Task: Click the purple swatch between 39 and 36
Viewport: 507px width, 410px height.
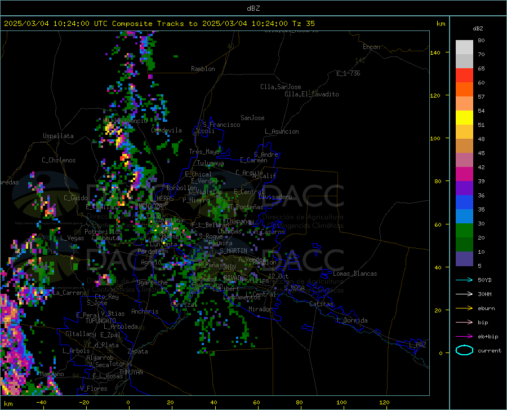Action: click(x=464, y=188)
